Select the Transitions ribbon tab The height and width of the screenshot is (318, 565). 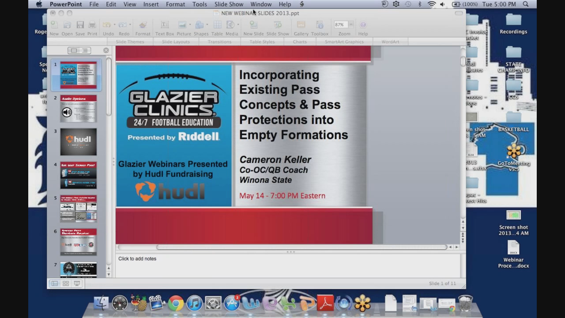(x=219, y=42)
